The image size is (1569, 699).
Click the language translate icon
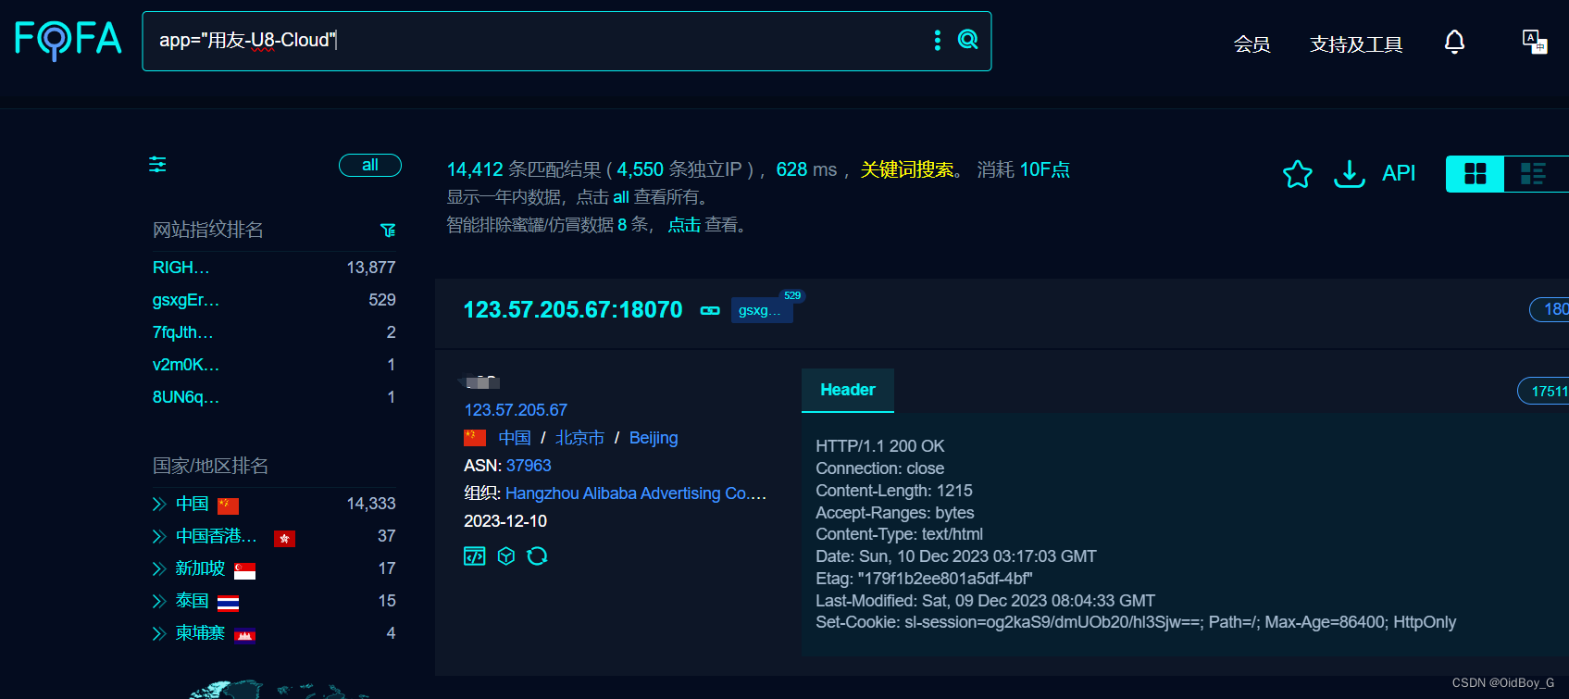click(x=1535, y=42)
